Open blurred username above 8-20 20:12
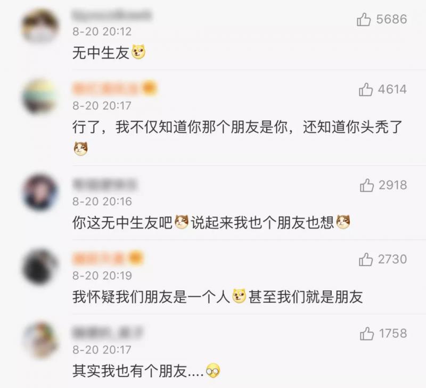This screenshot has width=426, height=388. click(x=112, y=15)
